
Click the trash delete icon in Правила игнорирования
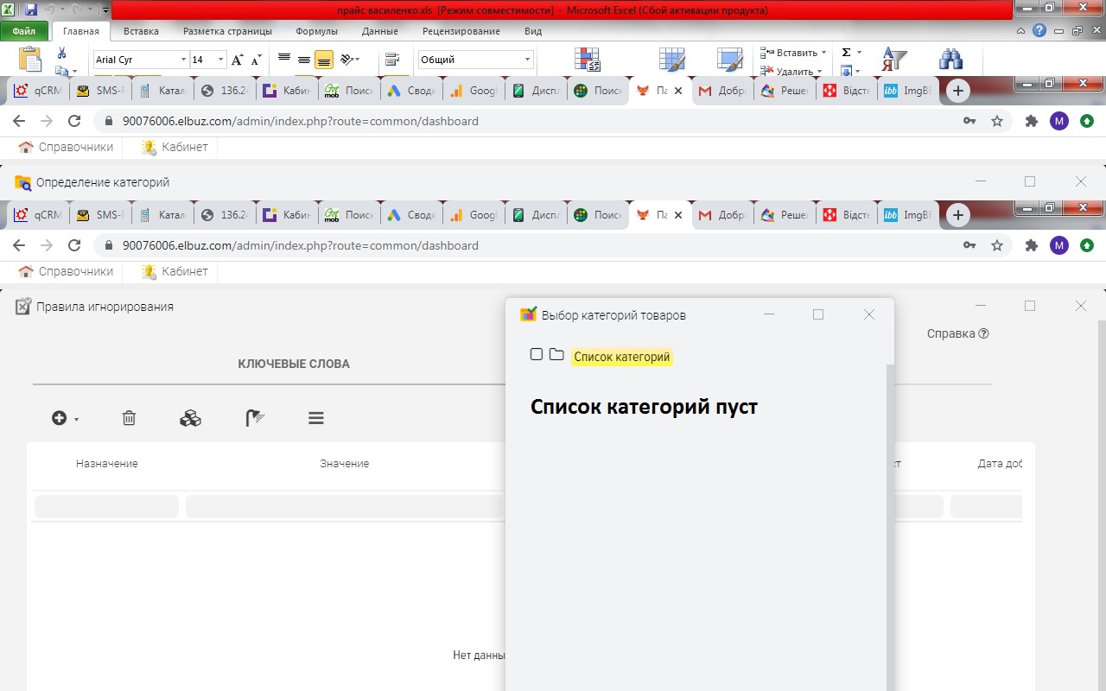(129, 418)
